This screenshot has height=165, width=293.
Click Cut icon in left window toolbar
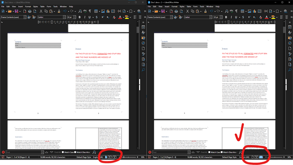(41, 11)
